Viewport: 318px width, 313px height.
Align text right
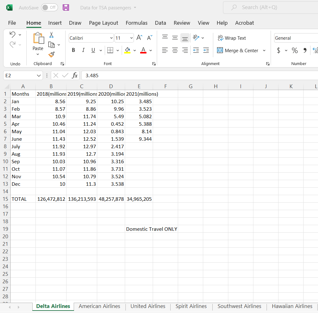click(185, 50)
